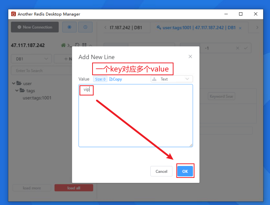Click the tags folder icon
The image size is (270, 205).
coord(22,90)
